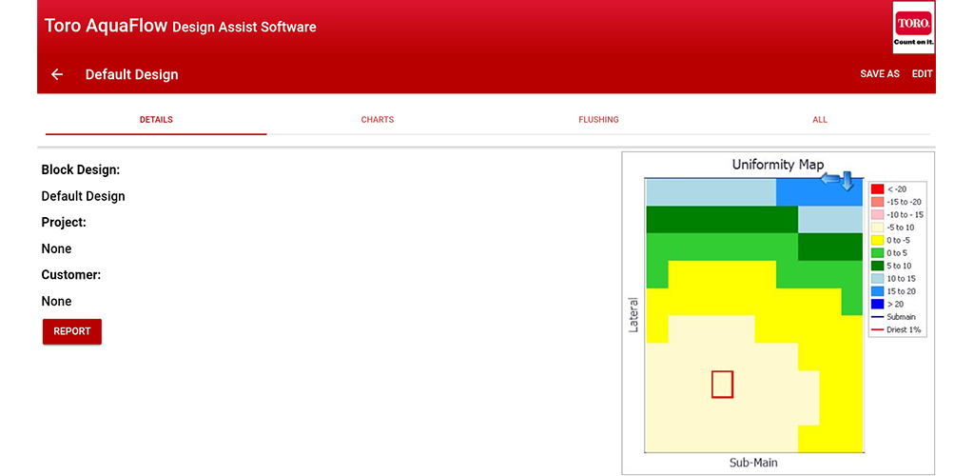
Task: Click the pink '-10 to -15' legend swatch
Action: pos(877,214)
